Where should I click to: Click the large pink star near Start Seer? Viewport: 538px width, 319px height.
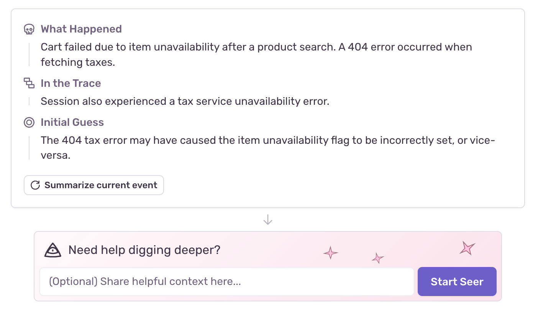click(467, 248)
